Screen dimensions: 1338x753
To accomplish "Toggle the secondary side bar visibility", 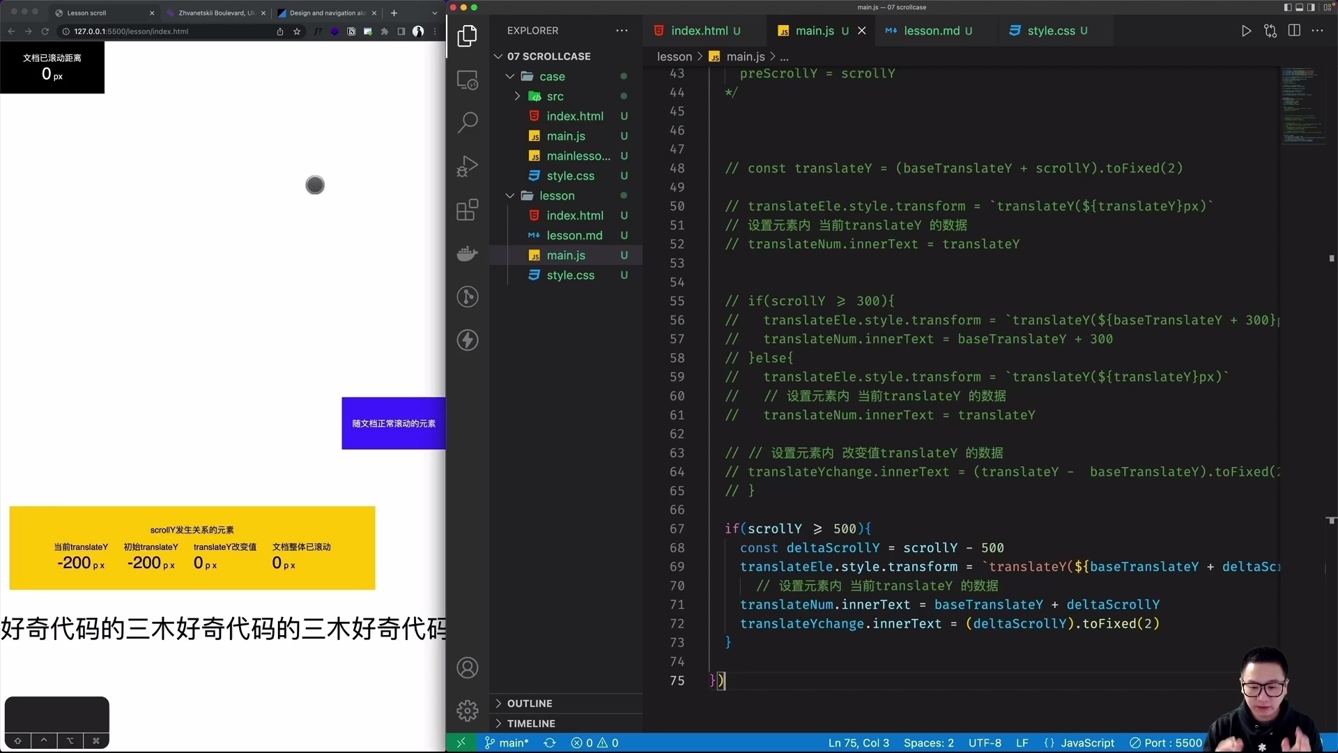I will 1311,7.
